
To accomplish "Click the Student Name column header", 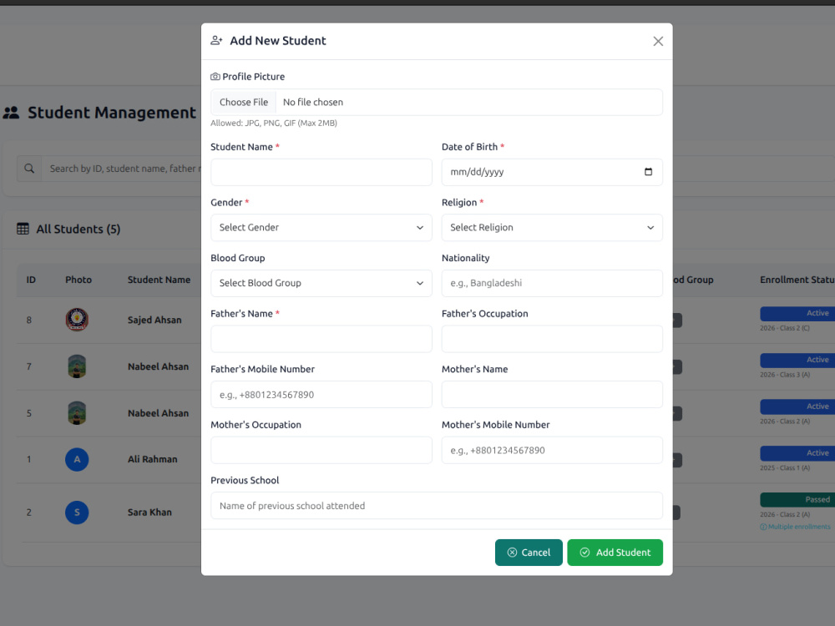I will coord(159,280).
